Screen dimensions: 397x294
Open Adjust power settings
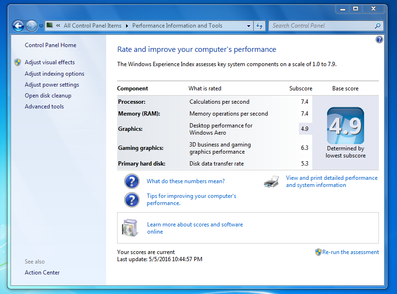pos(52,85)
